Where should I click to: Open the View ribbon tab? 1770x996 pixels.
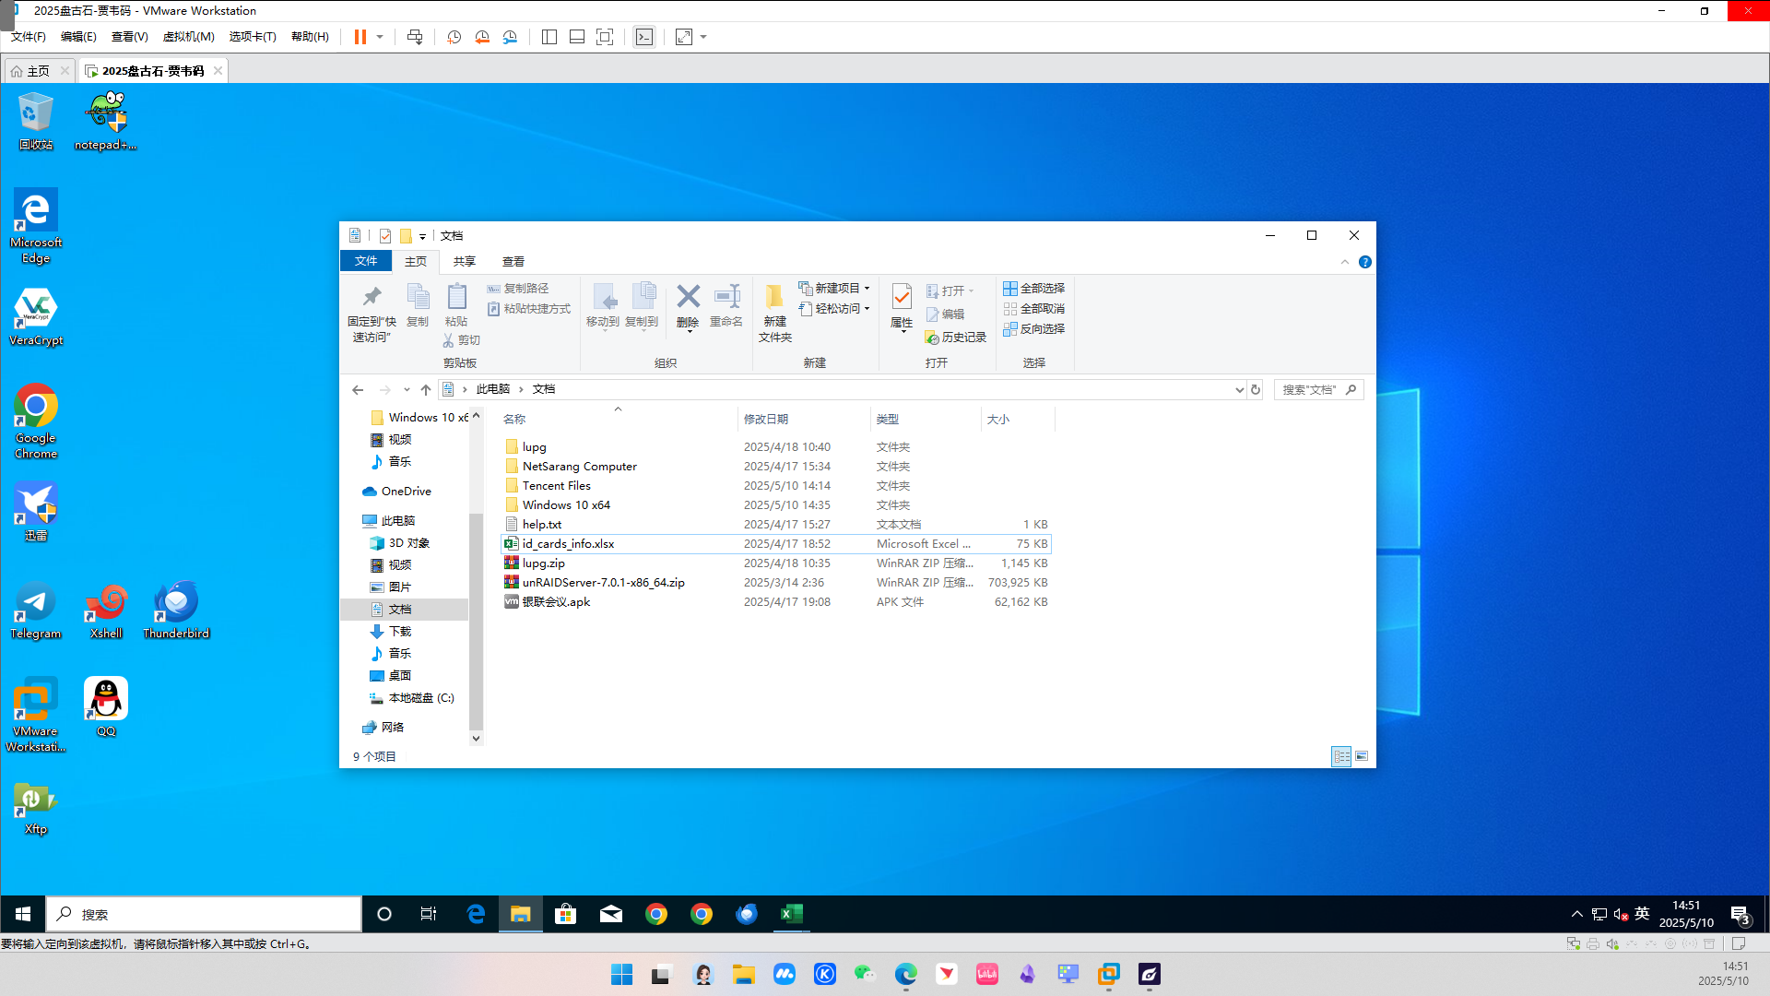click(x=513, y=261)
